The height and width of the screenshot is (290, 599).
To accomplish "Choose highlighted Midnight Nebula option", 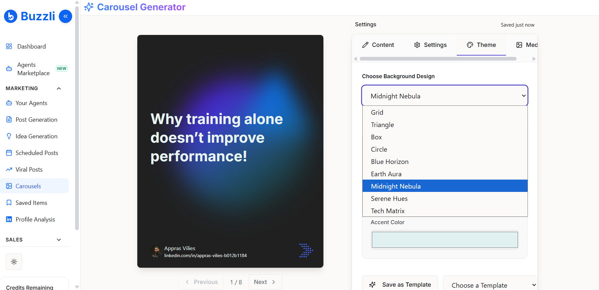I will (445, 186).
